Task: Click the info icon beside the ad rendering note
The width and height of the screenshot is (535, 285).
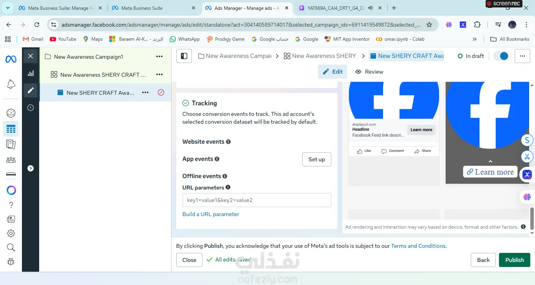Action: pyautogui.click(x=523, y=227)
